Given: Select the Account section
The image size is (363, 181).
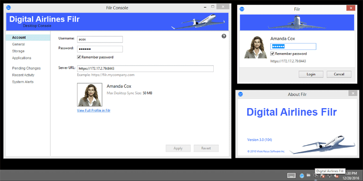Looking at the screenshot, I should (28, 38).
